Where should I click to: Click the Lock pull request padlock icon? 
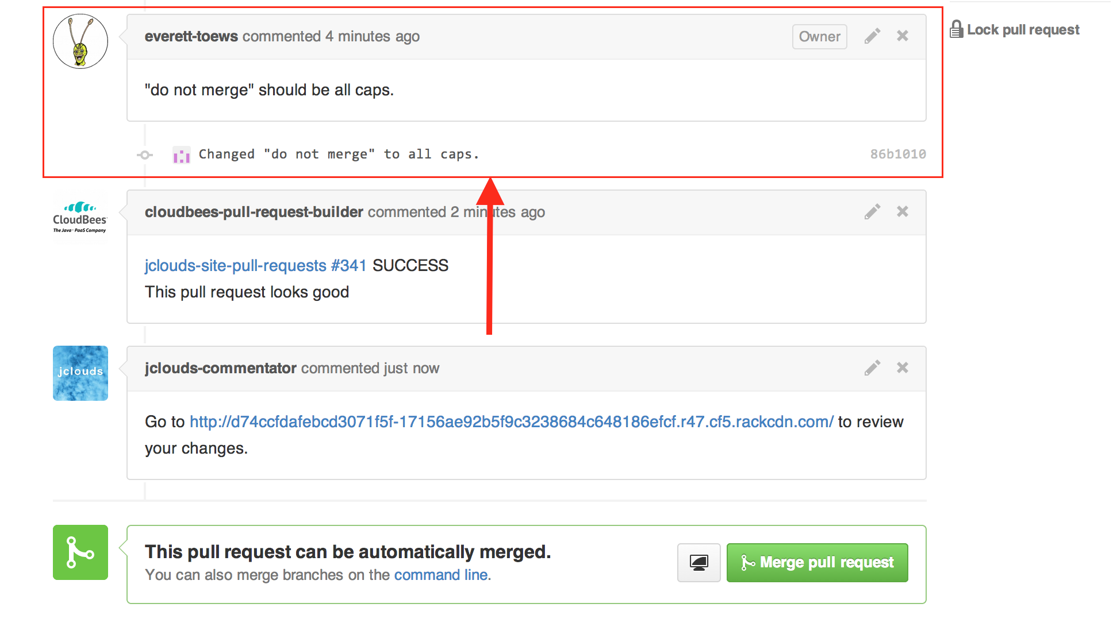pyautogui.click(x=956, y=29)
